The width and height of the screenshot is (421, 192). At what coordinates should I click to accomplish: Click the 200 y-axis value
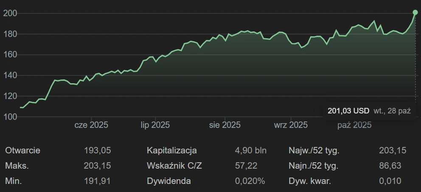click(x=10, y=14)
